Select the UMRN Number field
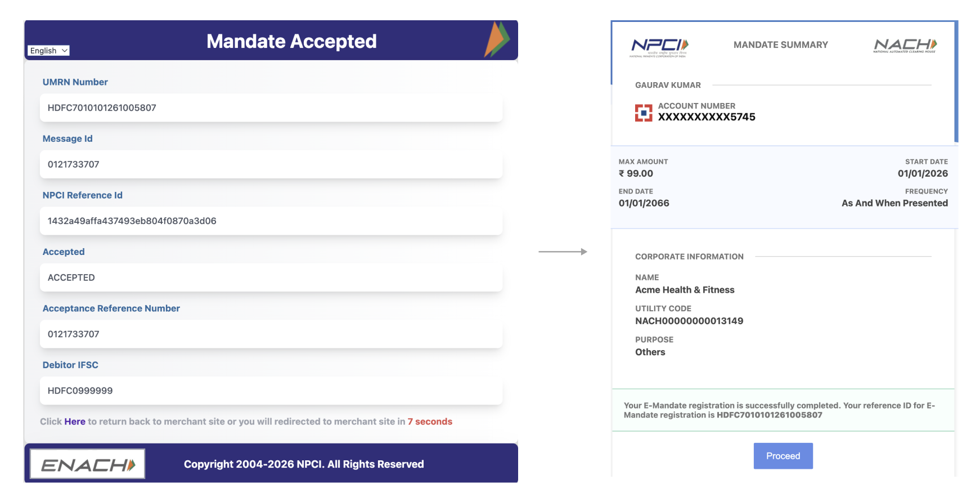 tap(271, 107)
